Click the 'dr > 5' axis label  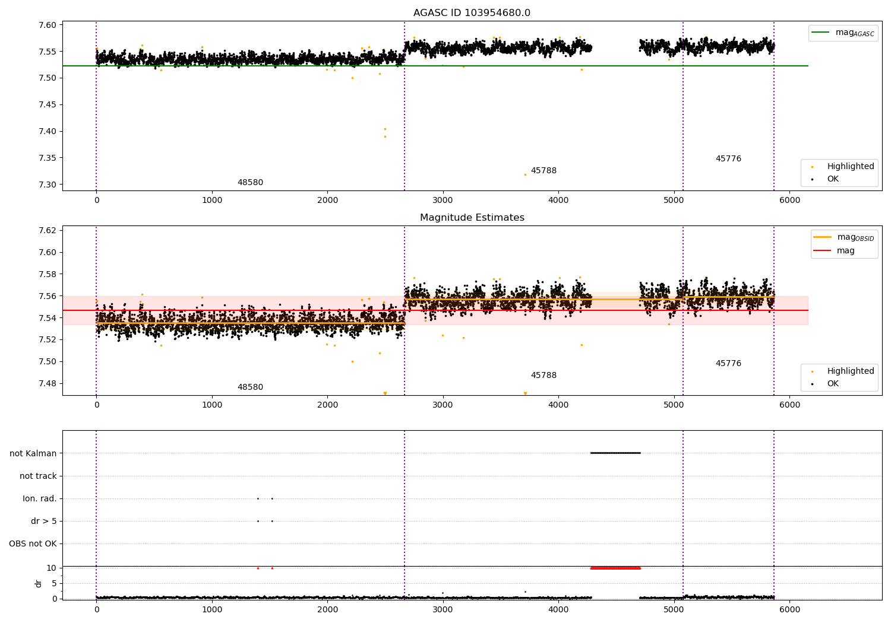44,521
